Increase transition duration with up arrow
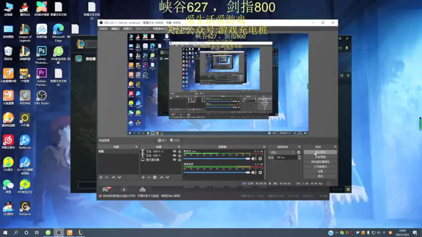 coord(299,156)
